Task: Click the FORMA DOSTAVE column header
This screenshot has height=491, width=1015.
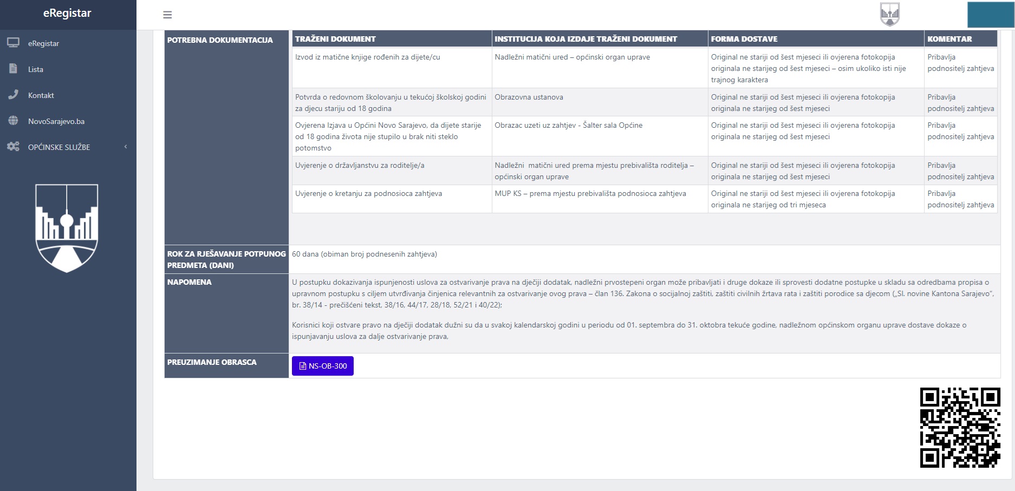Action: coord(744,39)
